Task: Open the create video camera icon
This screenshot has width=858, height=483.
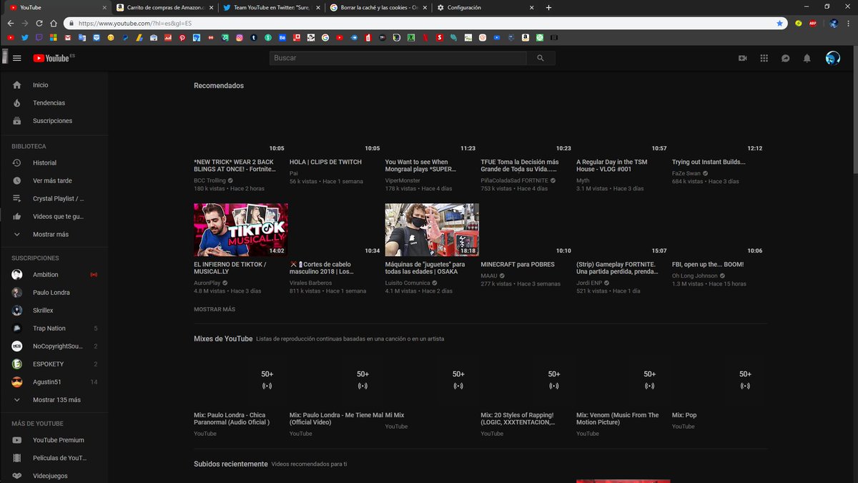Action: 742,58
